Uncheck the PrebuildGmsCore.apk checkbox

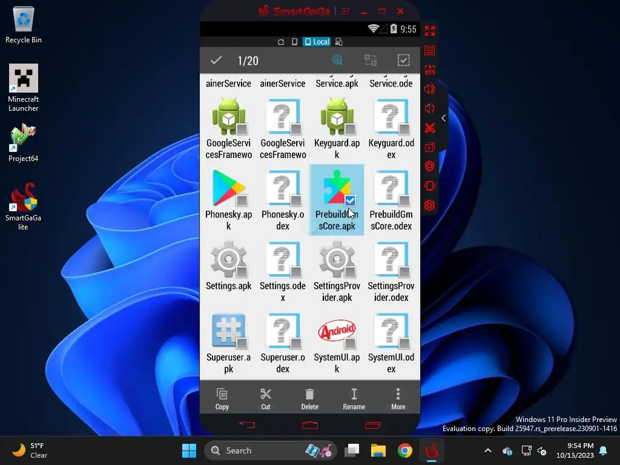click(x=350, y=200)
